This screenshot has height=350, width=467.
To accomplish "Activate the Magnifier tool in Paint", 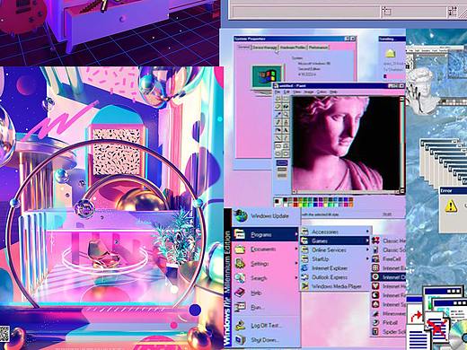I will point(286,115).
